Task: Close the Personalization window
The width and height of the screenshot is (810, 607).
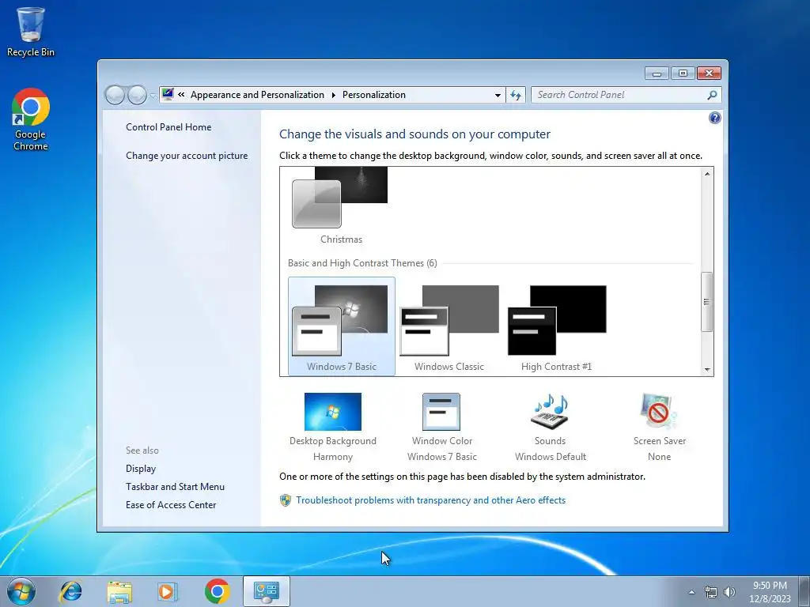Action: [x=709, y=74]
